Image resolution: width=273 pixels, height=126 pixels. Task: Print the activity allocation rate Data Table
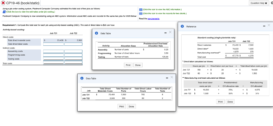coord(128,65)
